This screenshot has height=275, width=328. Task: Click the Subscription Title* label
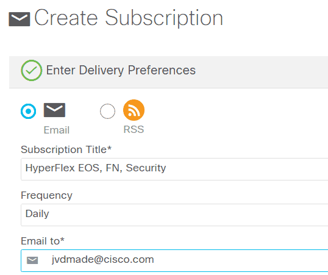[66, 149]
